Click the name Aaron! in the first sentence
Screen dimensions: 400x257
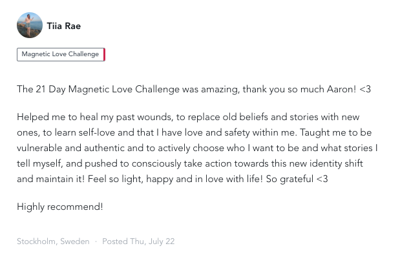341,89
